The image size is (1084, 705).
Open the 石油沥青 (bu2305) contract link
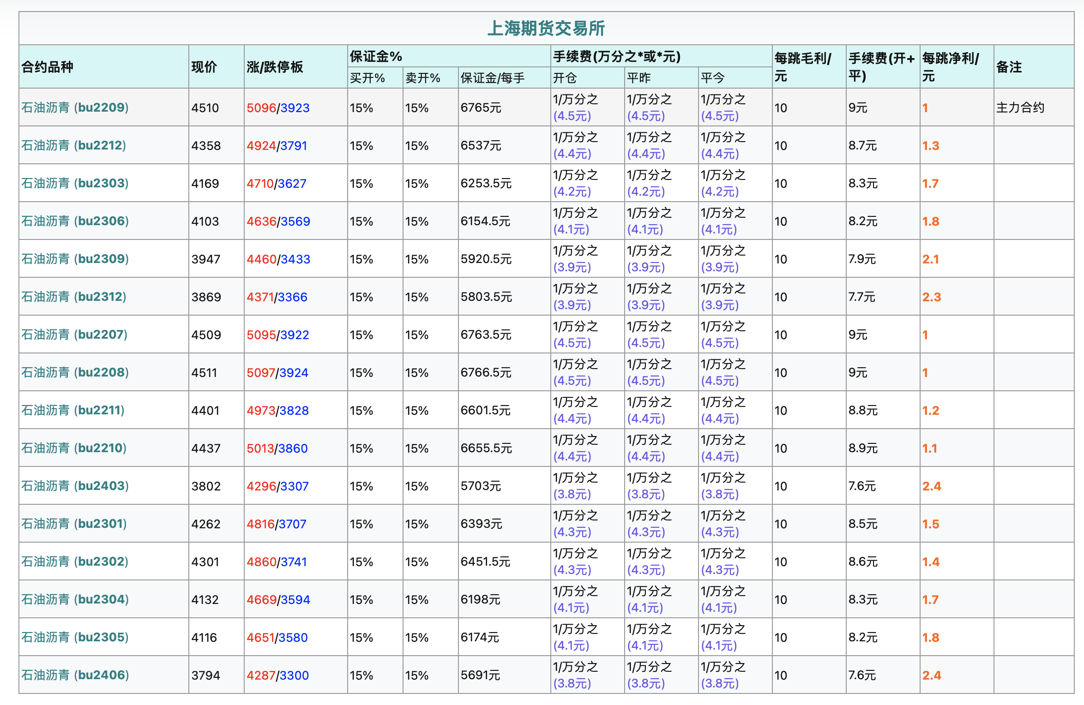pos(75,637)
